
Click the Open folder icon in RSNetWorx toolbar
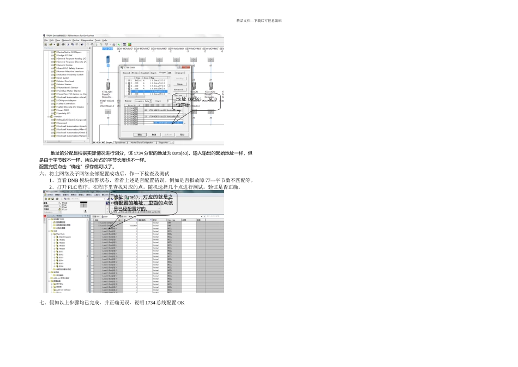(51, 44)
